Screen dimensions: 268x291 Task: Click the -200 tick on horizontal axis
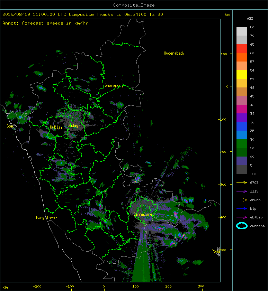[37, 287]
